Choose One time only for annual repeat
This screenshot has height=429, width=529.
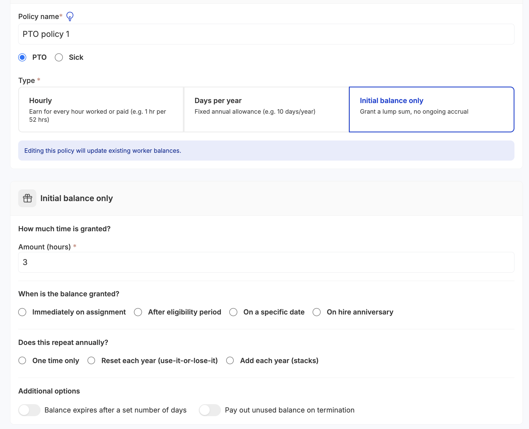click(x=22, y=361)
